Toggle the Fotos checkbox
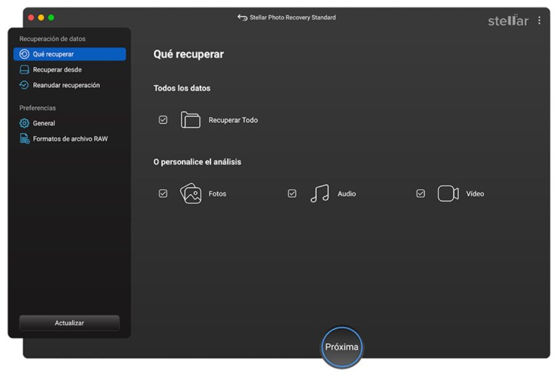557x377 pixels. (163, 193)
